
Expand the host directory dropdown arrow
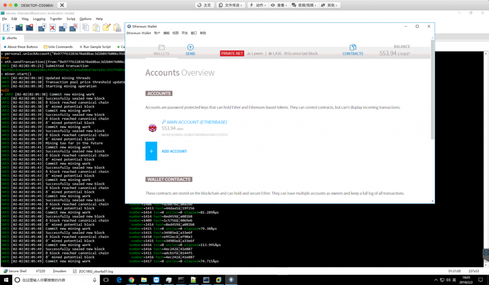pos(12,28)
